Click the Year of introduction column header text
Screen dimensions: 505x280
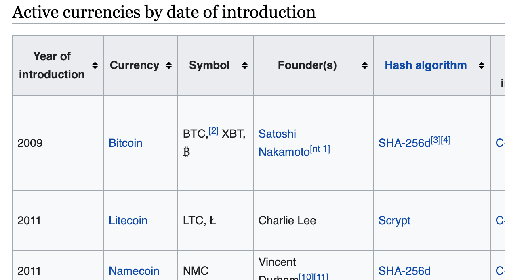click(52, 65)
